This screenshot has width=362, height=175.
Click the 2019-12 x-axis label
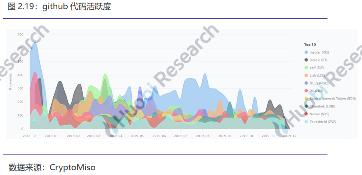click(x=289, y=136)
